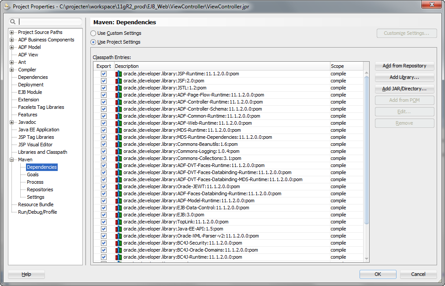Click the library icon of TopLink row
Screen dimensions: 445x286
coord(119,222)
